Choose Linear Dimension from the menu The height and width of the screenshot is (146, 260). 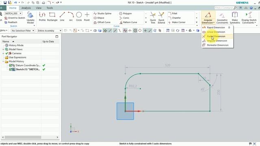217,32
